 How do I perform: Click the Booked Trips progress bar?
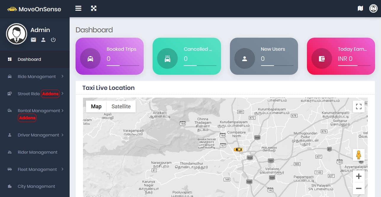point(123,65)
